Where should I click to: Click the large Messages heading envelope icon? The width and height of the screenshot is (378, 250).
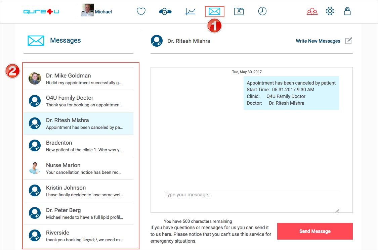pyautogui.click(x=36, y=41)
